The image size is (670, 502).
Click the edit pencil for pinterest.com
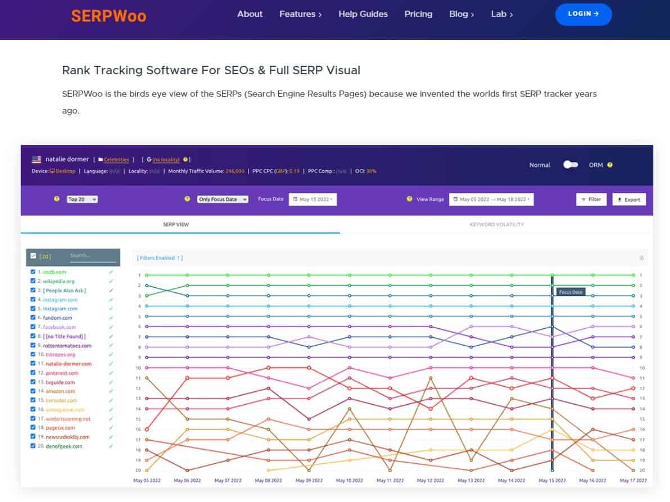pyautogui.click(x=111, y=373)
